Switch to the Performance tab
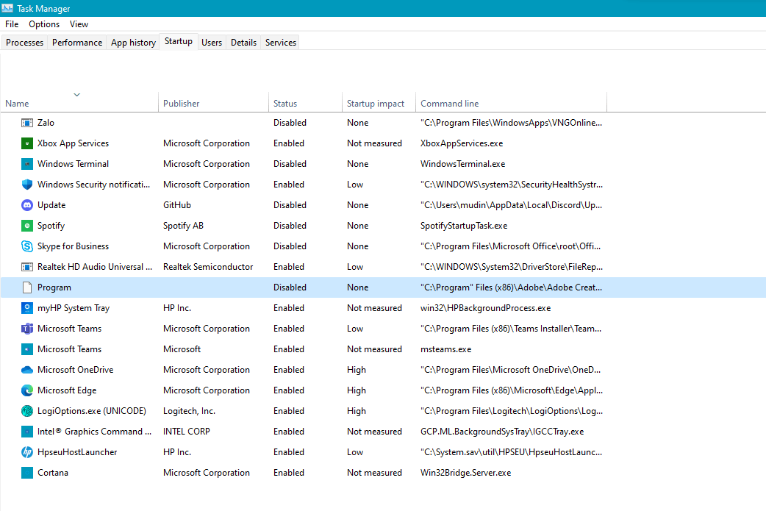Image resolution: width=766 pixels, height=511 pixels. pyautogui.click(x=76, y=42)
